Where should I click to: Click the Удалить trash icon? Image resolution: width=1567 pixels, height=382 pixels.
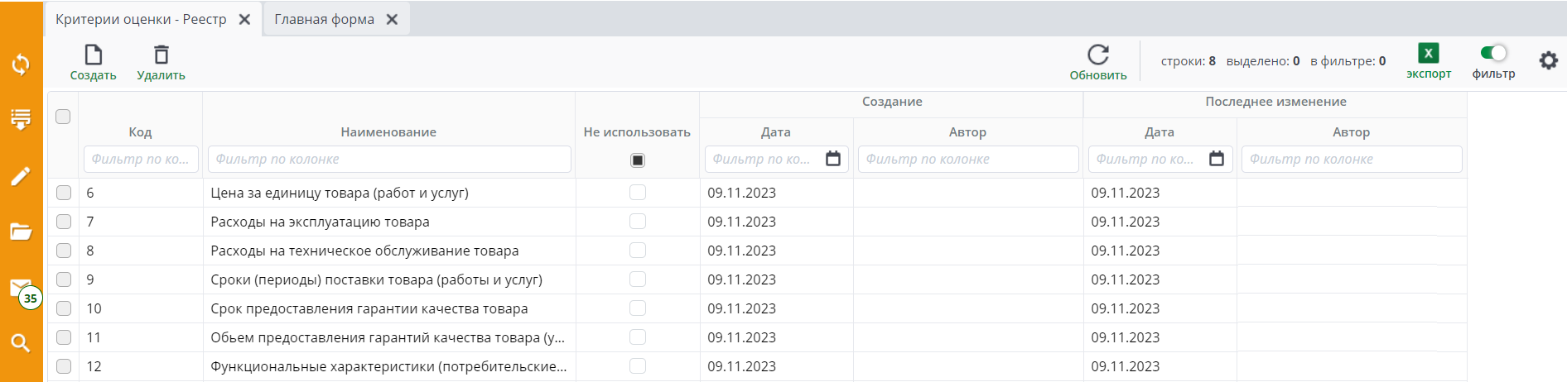point(162,55)
